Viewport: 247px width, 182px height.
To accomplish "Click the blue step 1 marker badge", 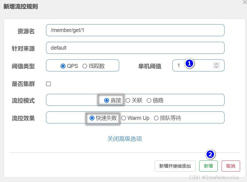I will point(189,63).
